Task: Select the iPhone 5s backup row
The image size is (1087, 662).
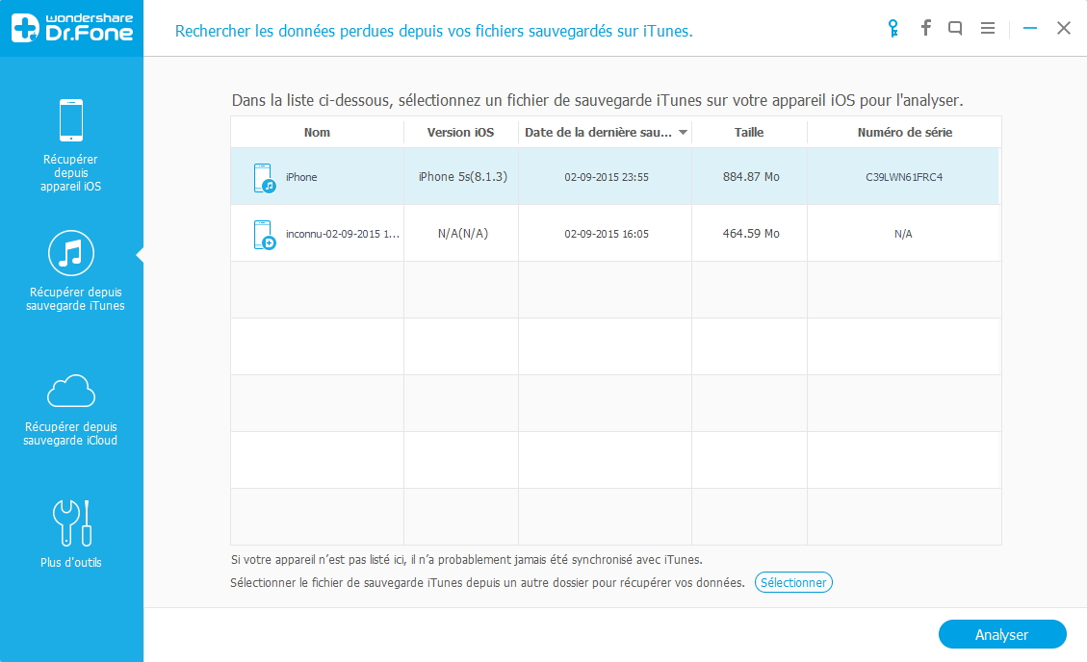Action: (x=614, y=177)
